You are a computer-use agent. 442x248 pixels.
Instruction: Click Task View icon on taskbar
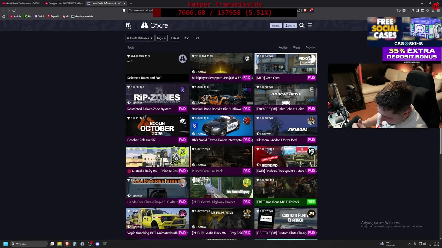(52, 244)
